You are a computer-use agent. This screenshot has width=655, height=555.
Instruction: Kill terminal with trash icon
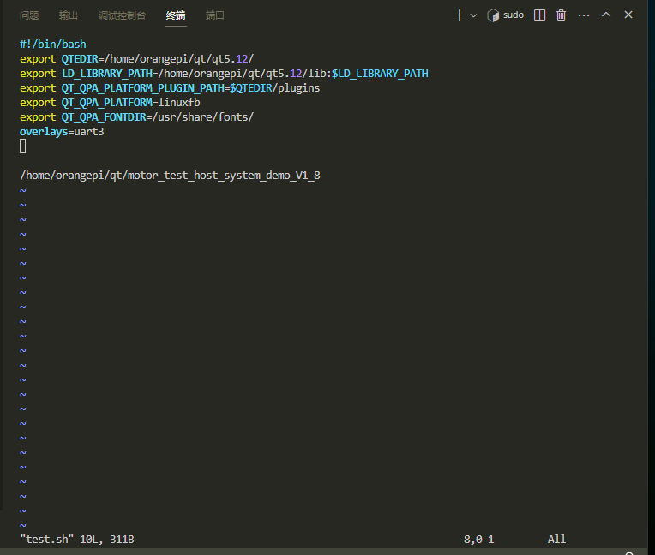(x=561, y=15)
